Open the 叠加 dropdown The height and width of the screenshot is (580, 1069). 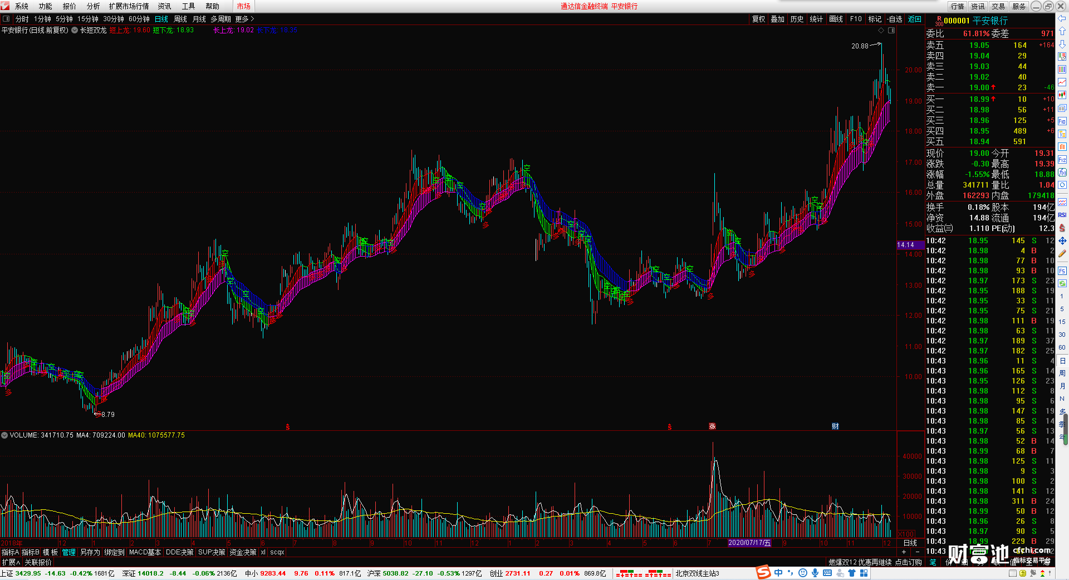pyautogui.click(x=777, y=19)
